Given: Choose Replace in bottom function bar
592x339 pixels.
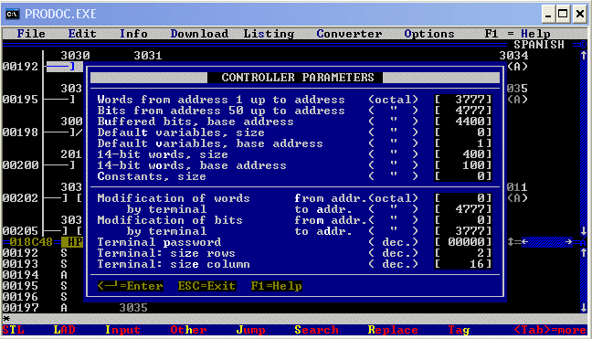Looking at the screenshot, I should [393, 330].
